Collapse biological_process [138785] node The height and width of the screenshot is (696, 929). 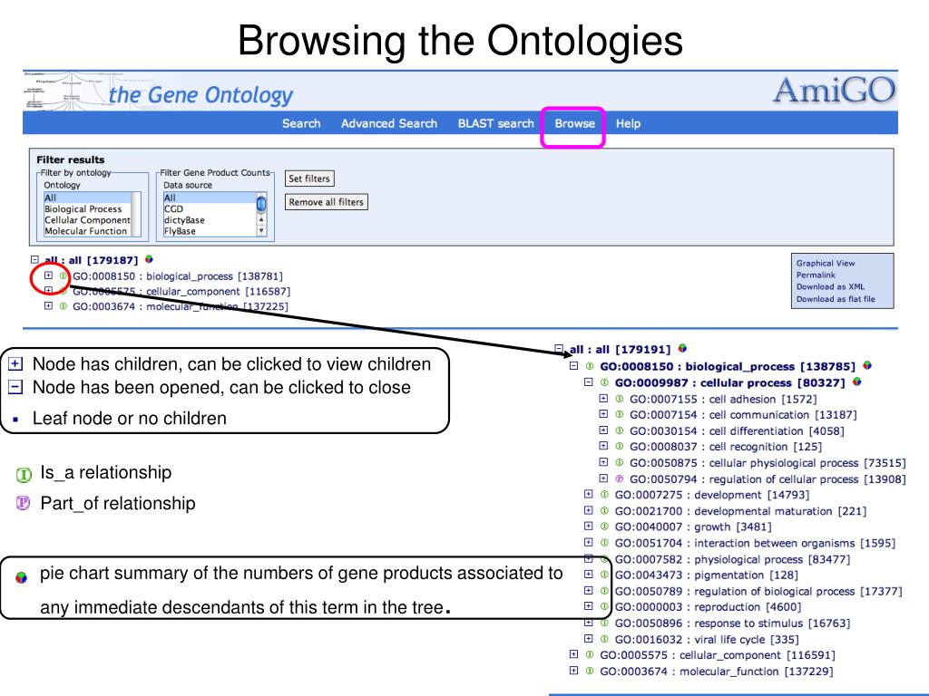coord(573,366)
